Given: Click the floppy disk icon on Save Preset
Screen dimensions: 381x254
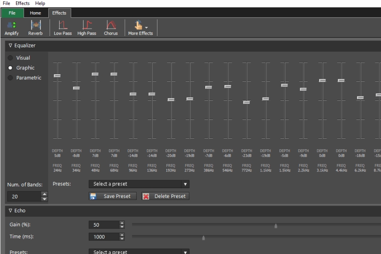Looking at the screenshot, I should (93, 196).
